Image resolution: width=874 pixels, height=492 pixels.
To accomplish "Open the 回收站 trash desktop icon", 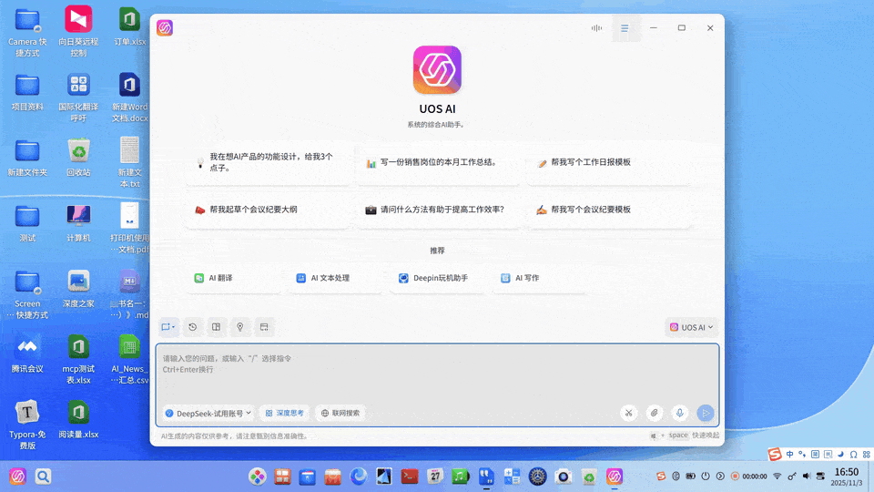I will coord(78,158).
